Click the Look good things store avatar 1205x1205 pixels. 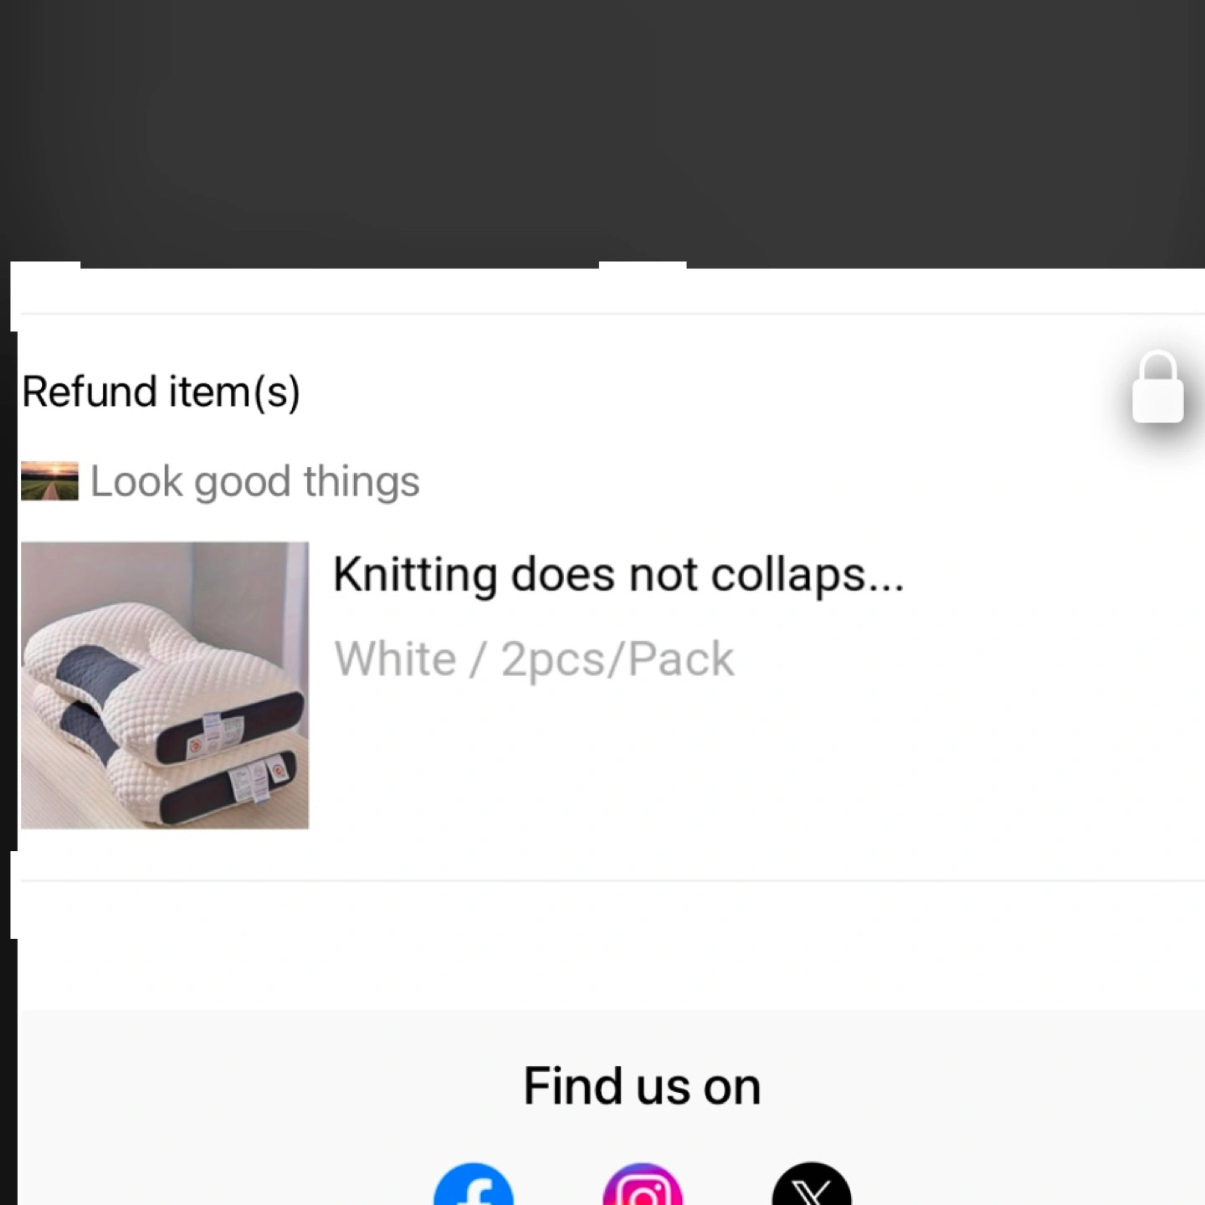tap(49, 481)
